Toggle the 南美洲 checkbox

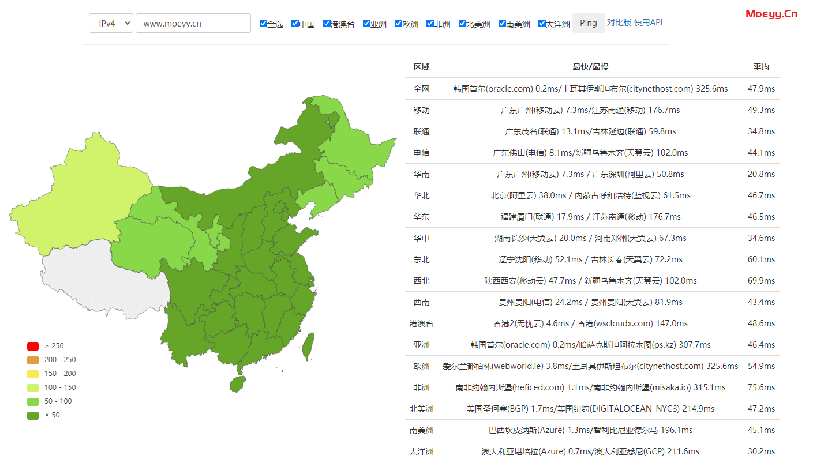pos(502,24)
